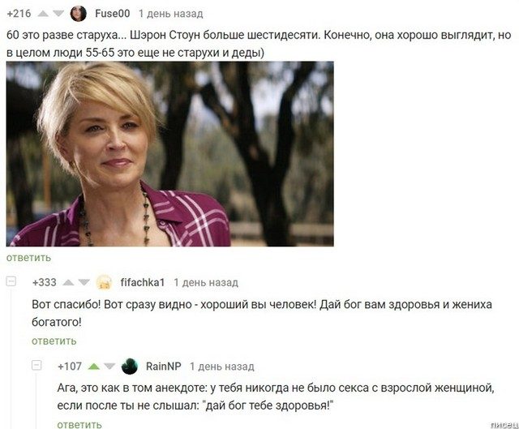Screen dimensions: 519x429
Task: Open the fifachka1 username profile link
Action: point(143,283)
